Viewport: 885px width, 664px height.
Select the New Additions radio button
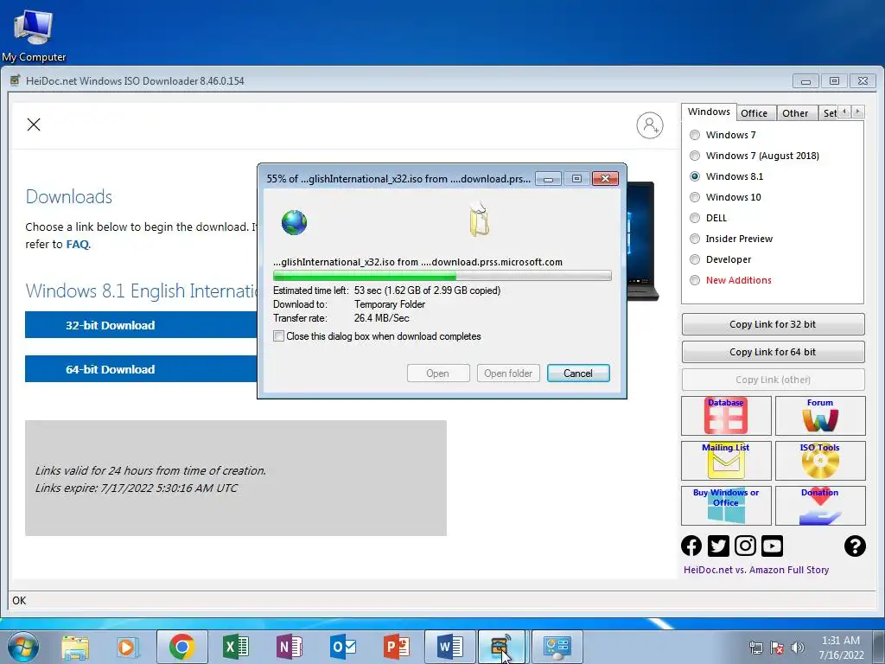[695, 280]
